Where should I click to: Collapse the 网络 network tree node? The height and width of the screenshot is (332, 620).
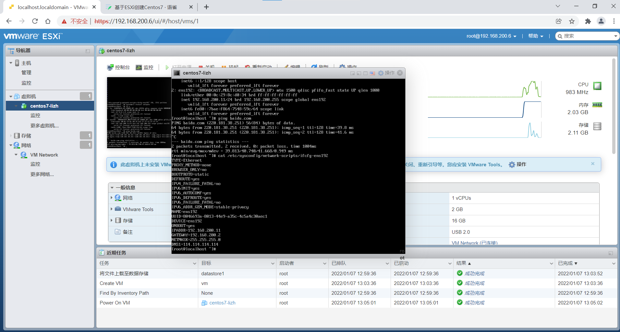[x=11, y=145]
